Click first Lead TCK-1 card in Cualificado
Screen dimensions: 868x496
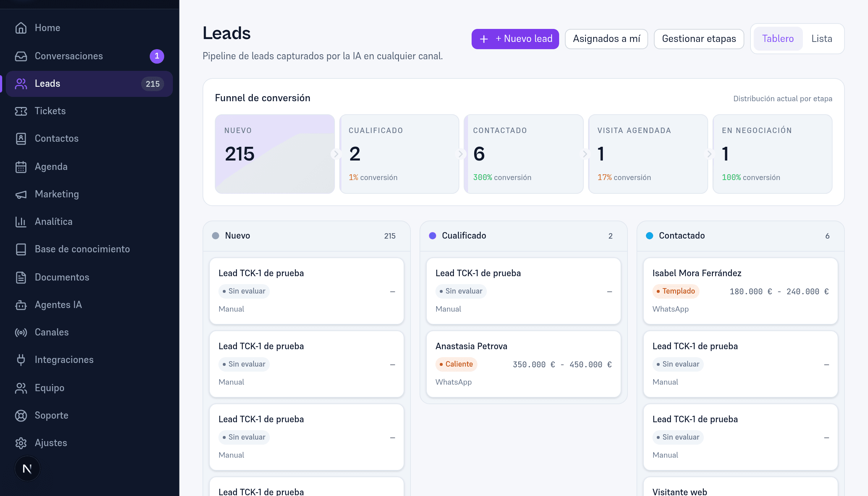point(524,291)
